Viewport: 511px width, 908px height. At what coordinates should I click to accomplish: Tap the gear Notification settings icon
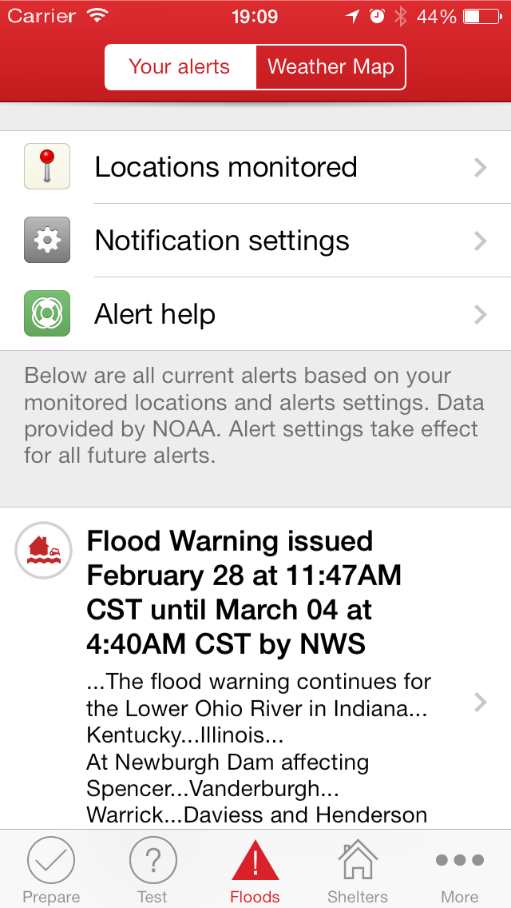(47, 240)
